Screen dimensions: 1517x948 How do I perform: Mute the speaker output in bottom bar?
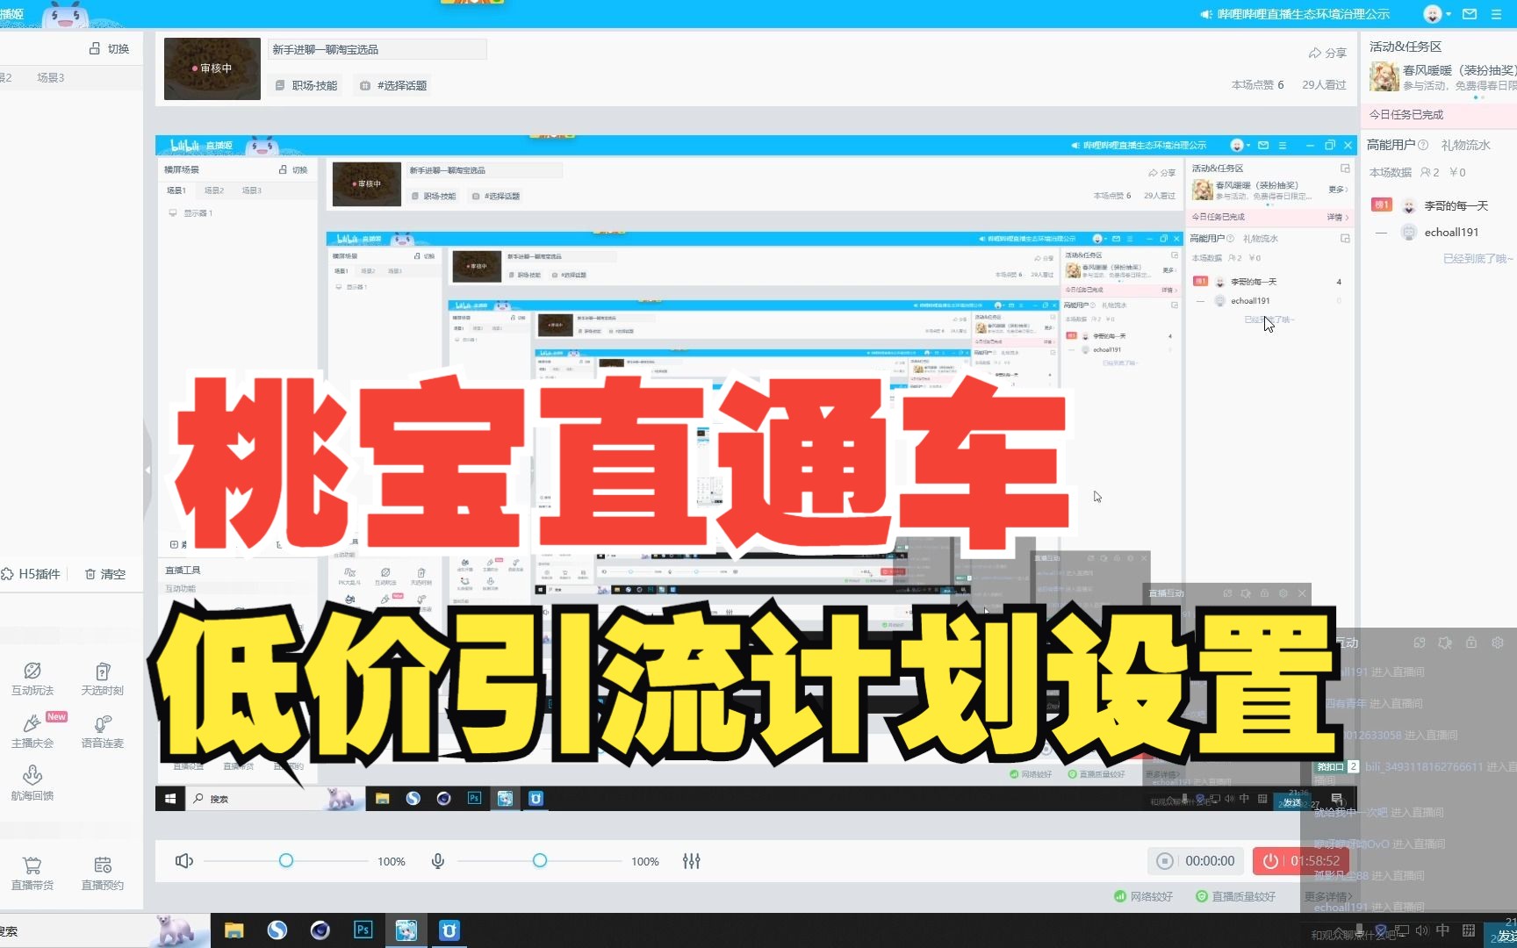point(184,861)
